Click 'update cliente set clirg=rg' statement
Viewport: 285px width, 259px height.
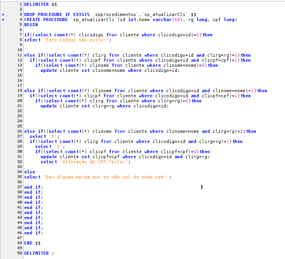pos(77,106)
